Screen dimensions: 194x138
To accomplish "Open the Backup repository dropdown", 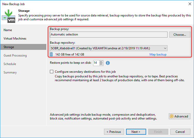I will (109, 48).
